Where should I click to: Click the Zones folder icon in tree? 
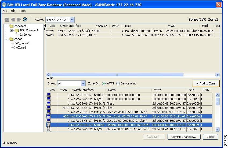click(x=11, y=39)
